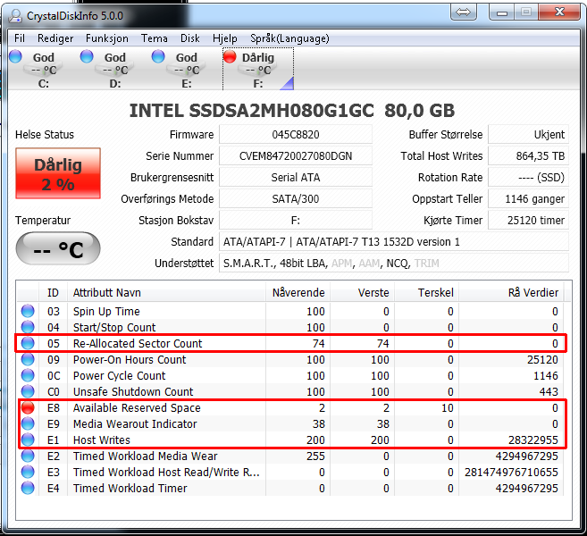Click the CrystalDiskInfo title bar icon
The width and height of the screenshot is (587, 536).
point(16,15)
